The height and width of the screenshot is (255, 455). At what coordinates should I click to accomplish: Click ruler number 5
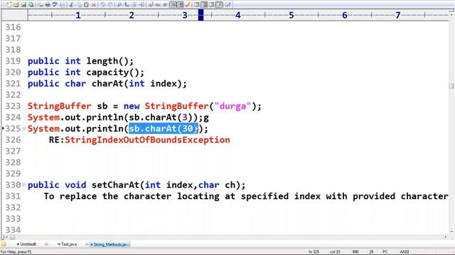coord(291,15)
